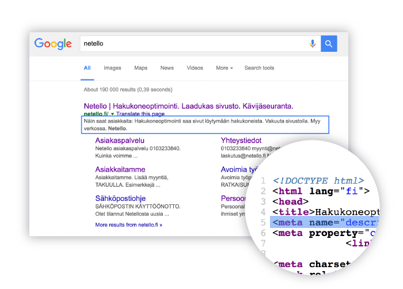Click 'SÄHKÖPOSTIN KÄYTTÖÖNOTTO' text
The image size is (403, 289).
pyautogui.click(x=138, y=207)
